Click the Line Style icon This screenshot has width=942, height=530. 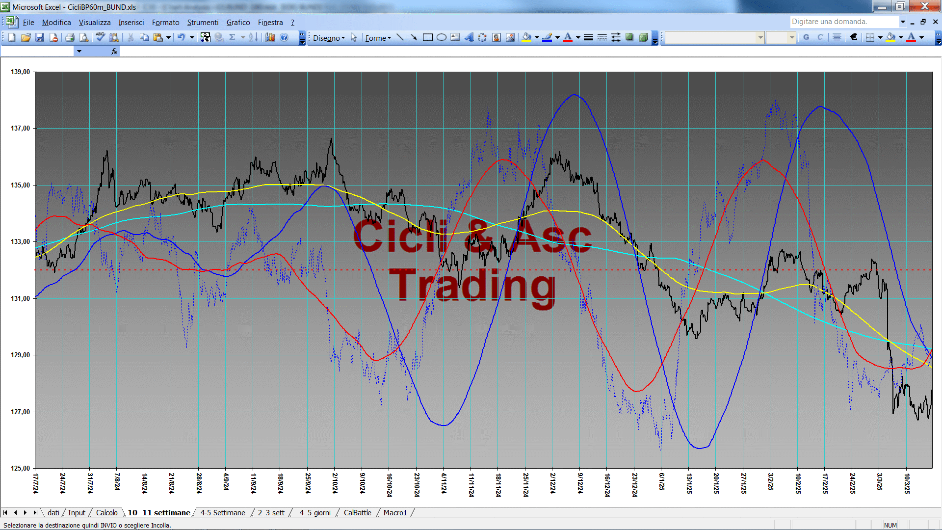[x=588, y=37]
